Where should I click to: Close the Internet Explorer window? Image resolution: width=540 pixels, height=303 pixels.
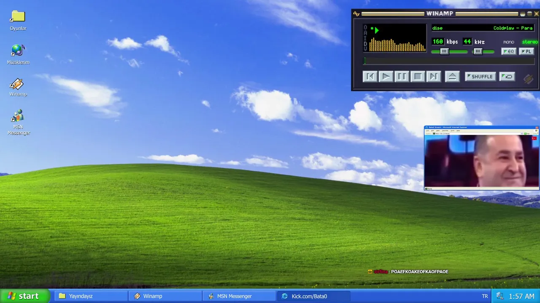click(x=537, y=128)
